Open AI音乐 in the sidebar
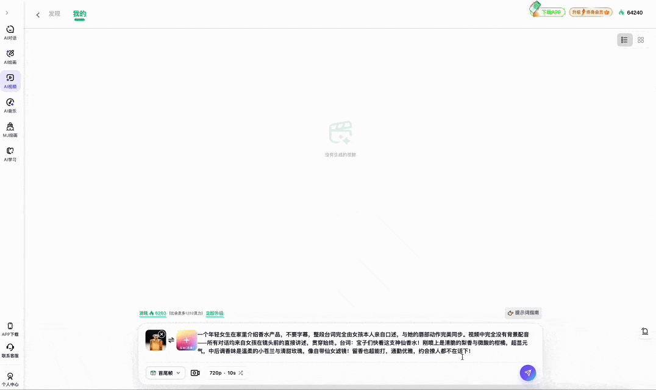The image size is (656, 390). pos(10,105)
